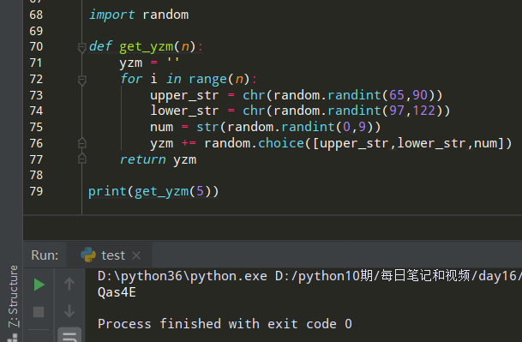
Task: Toggle the soft-wrap button in Run panel
Action: (69, 336)
